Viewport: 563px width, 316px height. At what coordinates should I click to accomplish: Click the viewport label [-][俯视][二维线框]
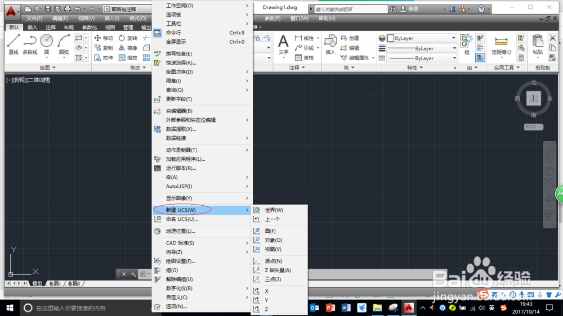[28, 80]
